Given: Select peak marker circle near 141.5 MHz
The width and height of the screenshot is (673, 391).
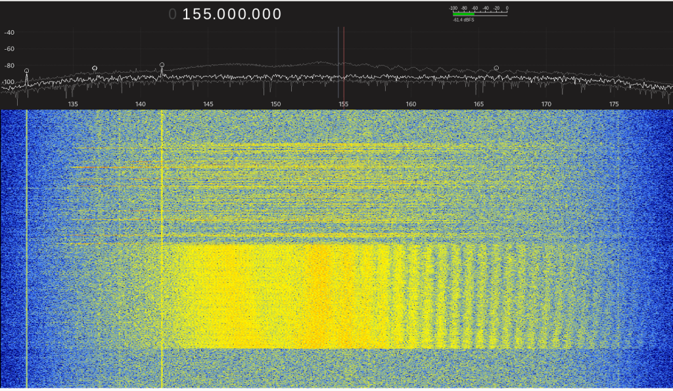Looking at the screenshot, I should click(162, 65).
